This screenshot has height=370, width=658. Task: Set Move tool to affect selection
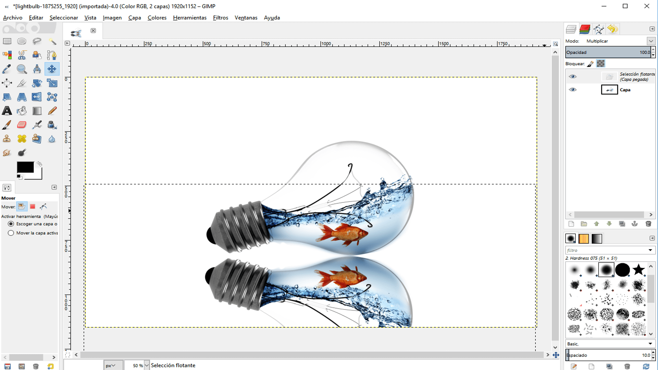pyautogui.click(x=33, y=206)
